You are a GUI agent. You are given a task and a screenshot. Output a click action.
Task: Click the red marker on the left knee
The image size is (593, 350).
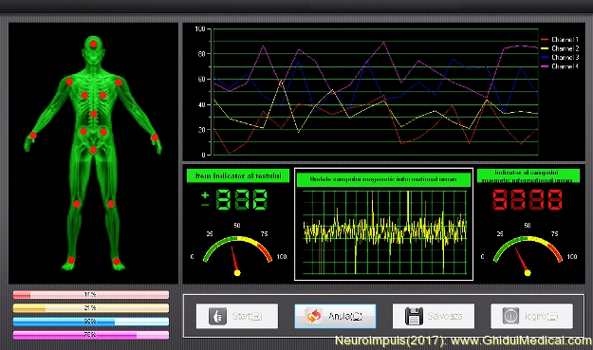[x=111, y=204]
